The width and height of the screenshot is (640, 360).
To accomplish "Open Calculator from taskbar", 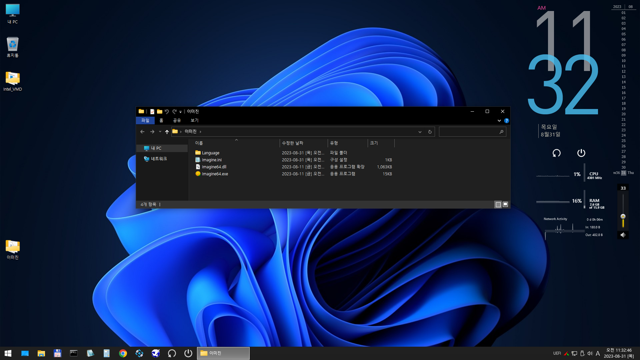I will (107, 353).
